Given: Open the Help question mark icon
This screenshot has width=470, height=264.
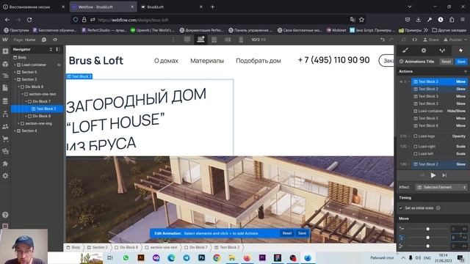Looking at the screenshot, I should tap(5, 215).
